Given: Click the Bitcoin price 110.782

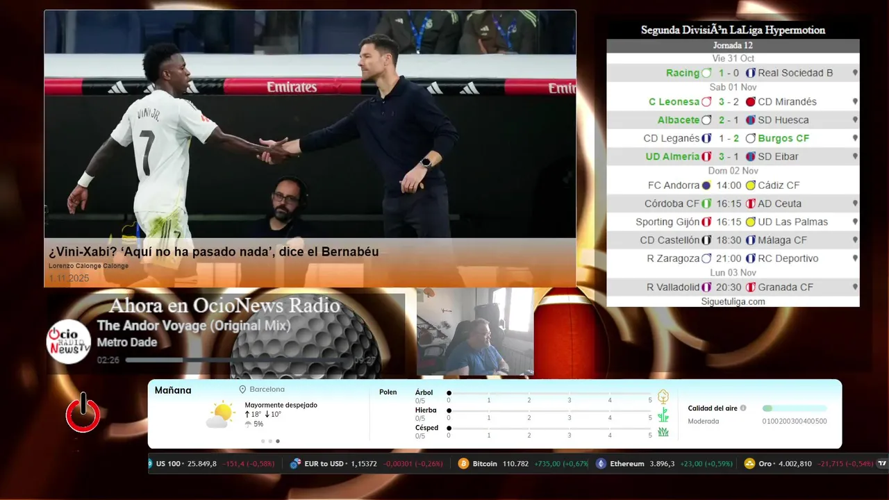Looking at the screenshot, I should [x=515, y=463].
